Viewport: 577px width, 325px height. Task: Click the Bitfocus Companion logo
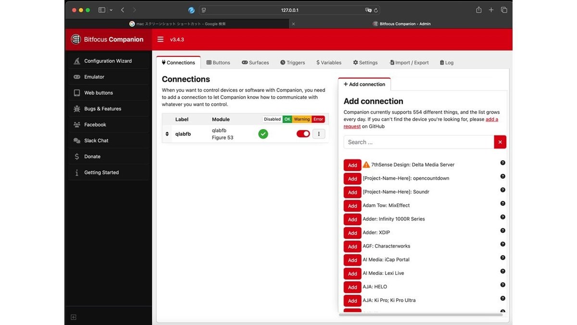point(107,39)
